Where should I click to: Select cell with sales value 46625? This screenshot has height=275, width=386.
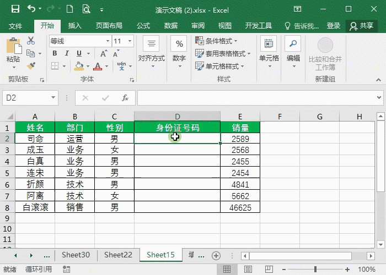(240, 207)
